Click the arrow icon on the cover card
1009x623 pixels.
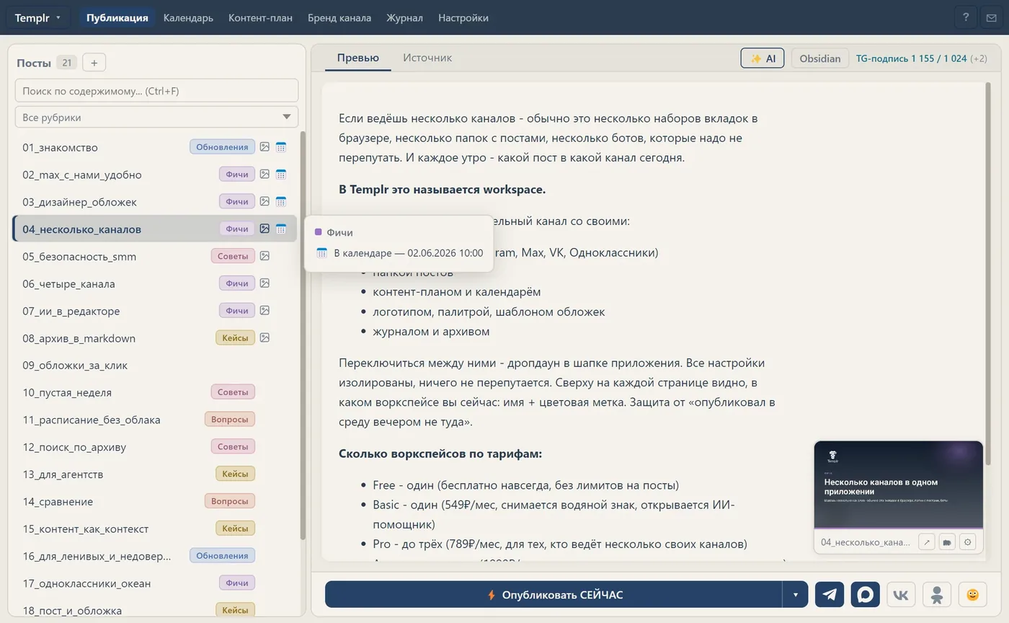pos(927,542)
